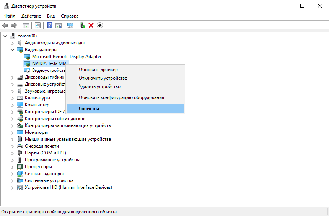Viewport: 329px width, 216px height.
Task: Click the Устройства HID category icon
Action: tap(20, 187)
